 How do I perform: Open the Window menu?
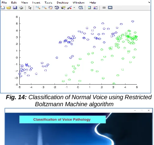point(79,3)
